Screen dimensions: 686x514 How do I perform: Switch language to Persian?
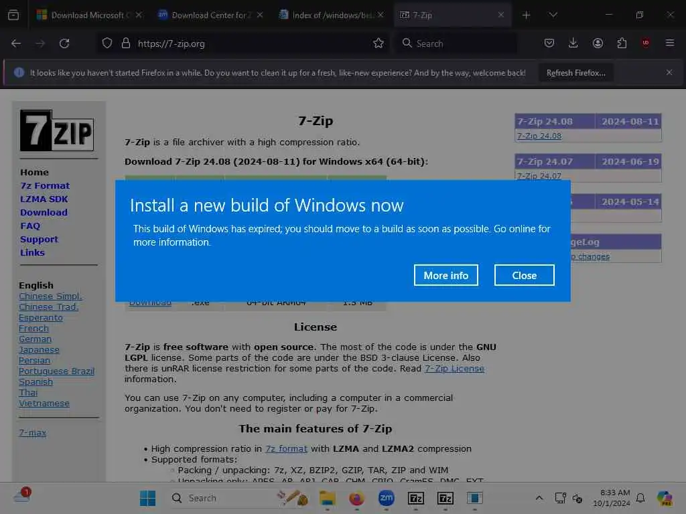35,361
